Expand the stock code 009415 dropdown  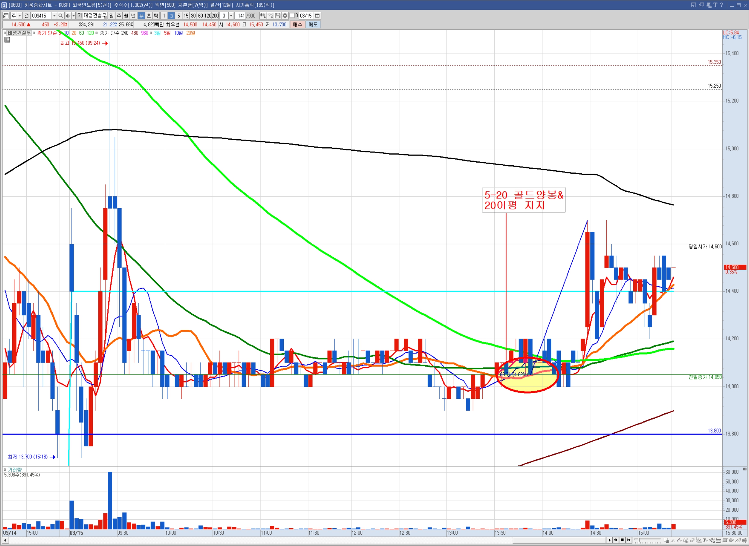54,16
